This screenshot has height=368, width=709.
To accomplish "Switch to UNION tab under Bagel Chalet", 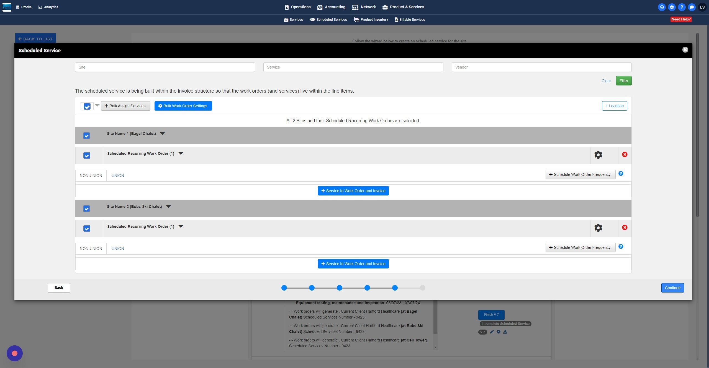I will 118,176.
